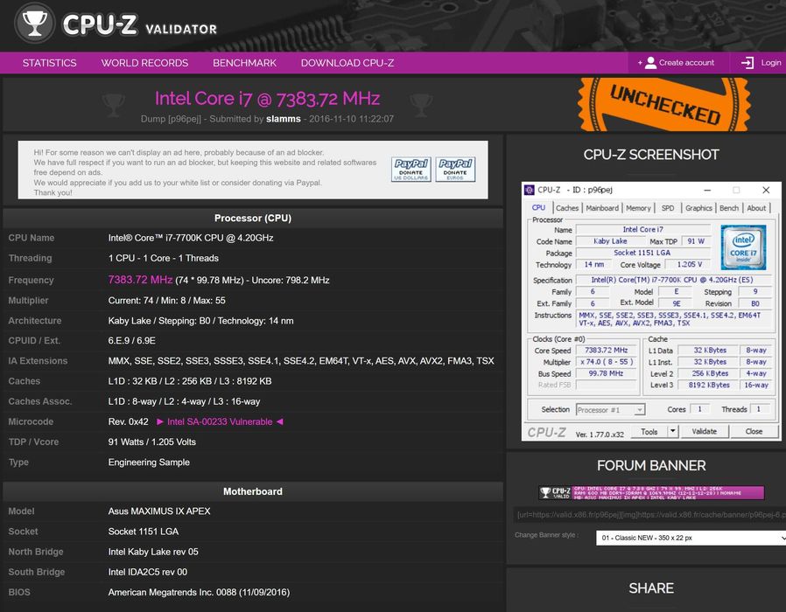Image resolution: width=786 pixels, height=612 pixels.
Task: Click the Core Voltage 1.205 V field
Action: 689,264
